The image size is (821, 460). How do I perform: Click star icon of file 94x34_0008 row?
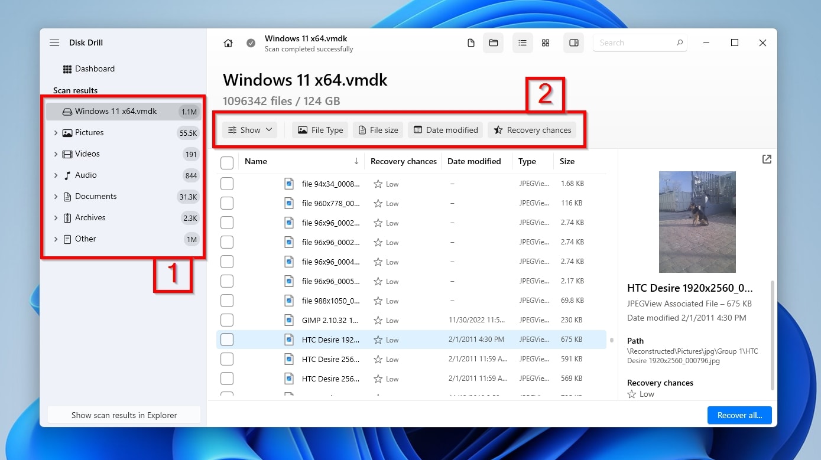pos(378,184)
